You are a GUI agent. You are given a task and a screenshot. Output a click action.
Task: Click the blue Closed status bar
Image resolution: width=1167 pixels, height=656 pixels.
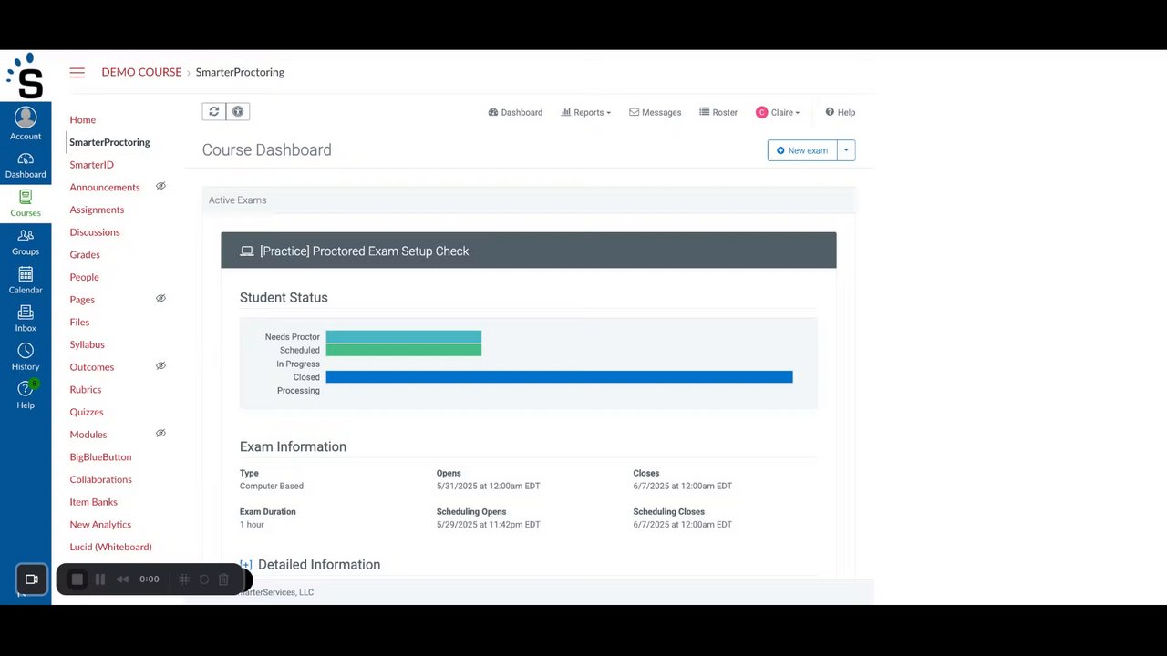click(x=559, y=377)
